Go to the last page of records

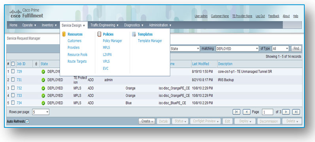296,112
